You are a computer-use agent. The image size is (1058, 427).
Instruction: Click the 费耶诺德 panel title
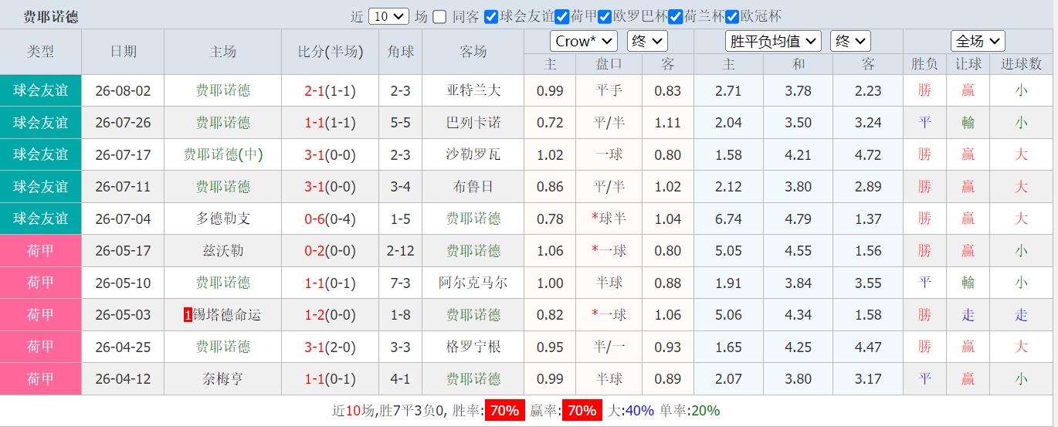50,16
